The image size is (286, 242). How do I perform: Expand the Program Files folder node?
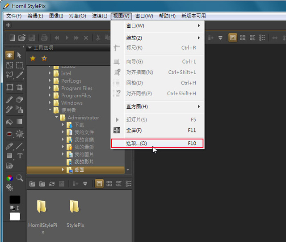[50, 88]
